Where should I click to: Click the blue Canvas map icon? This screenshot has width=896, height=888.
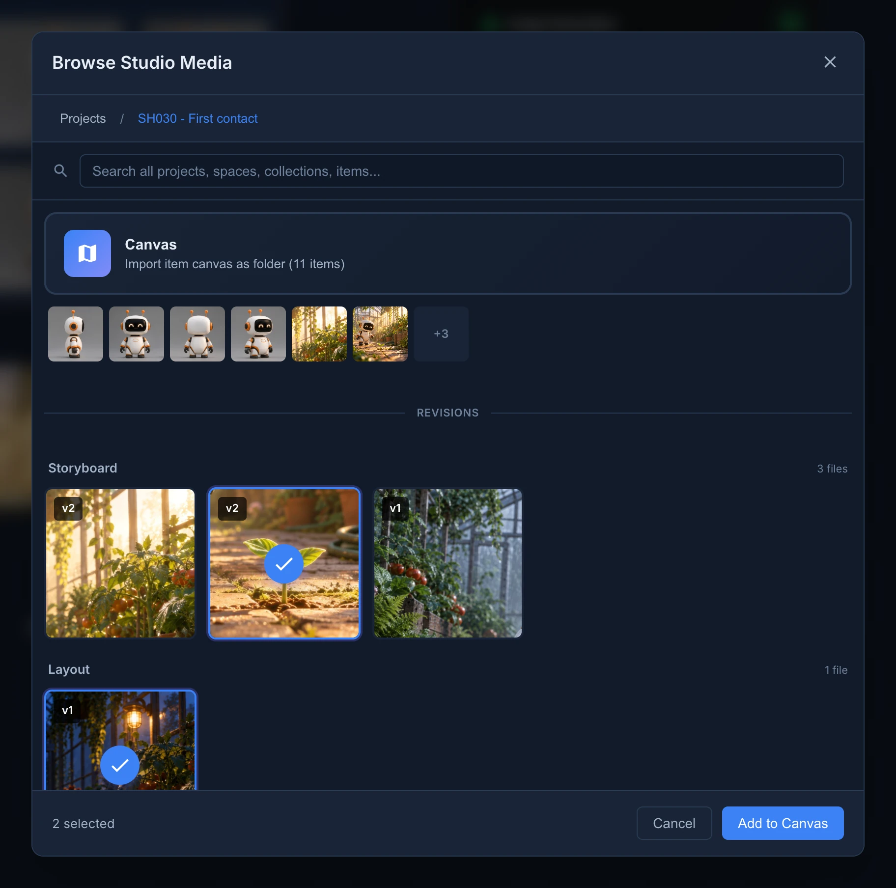pyautogui.click(x=87, y=253)
